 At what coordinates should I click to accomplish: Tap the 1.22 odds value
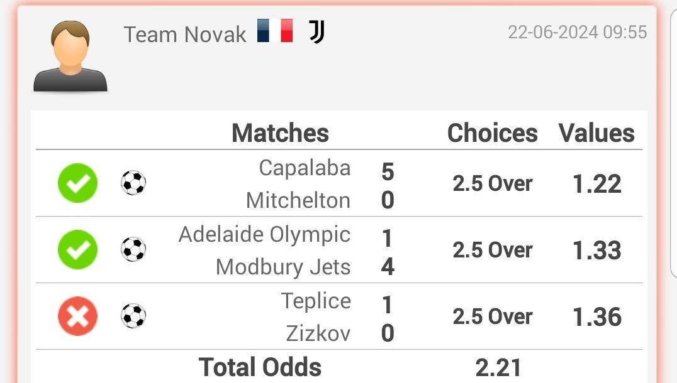[x=596, y=184]
